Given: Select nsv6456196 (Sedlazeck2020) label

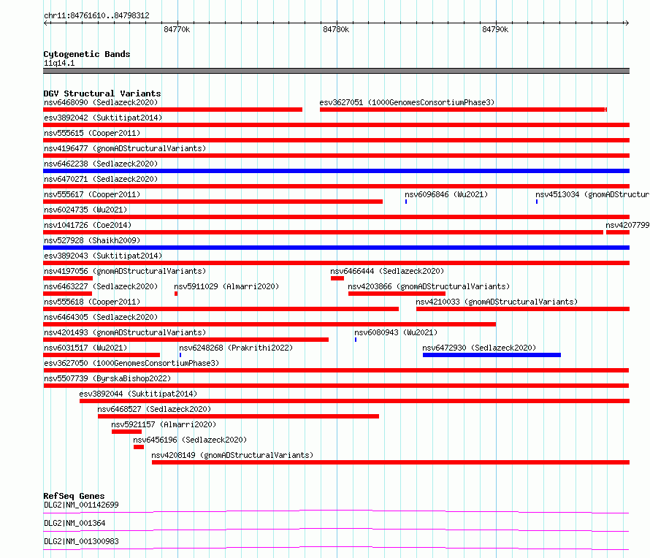Looking at the screenshot, I should coord(190,440).
